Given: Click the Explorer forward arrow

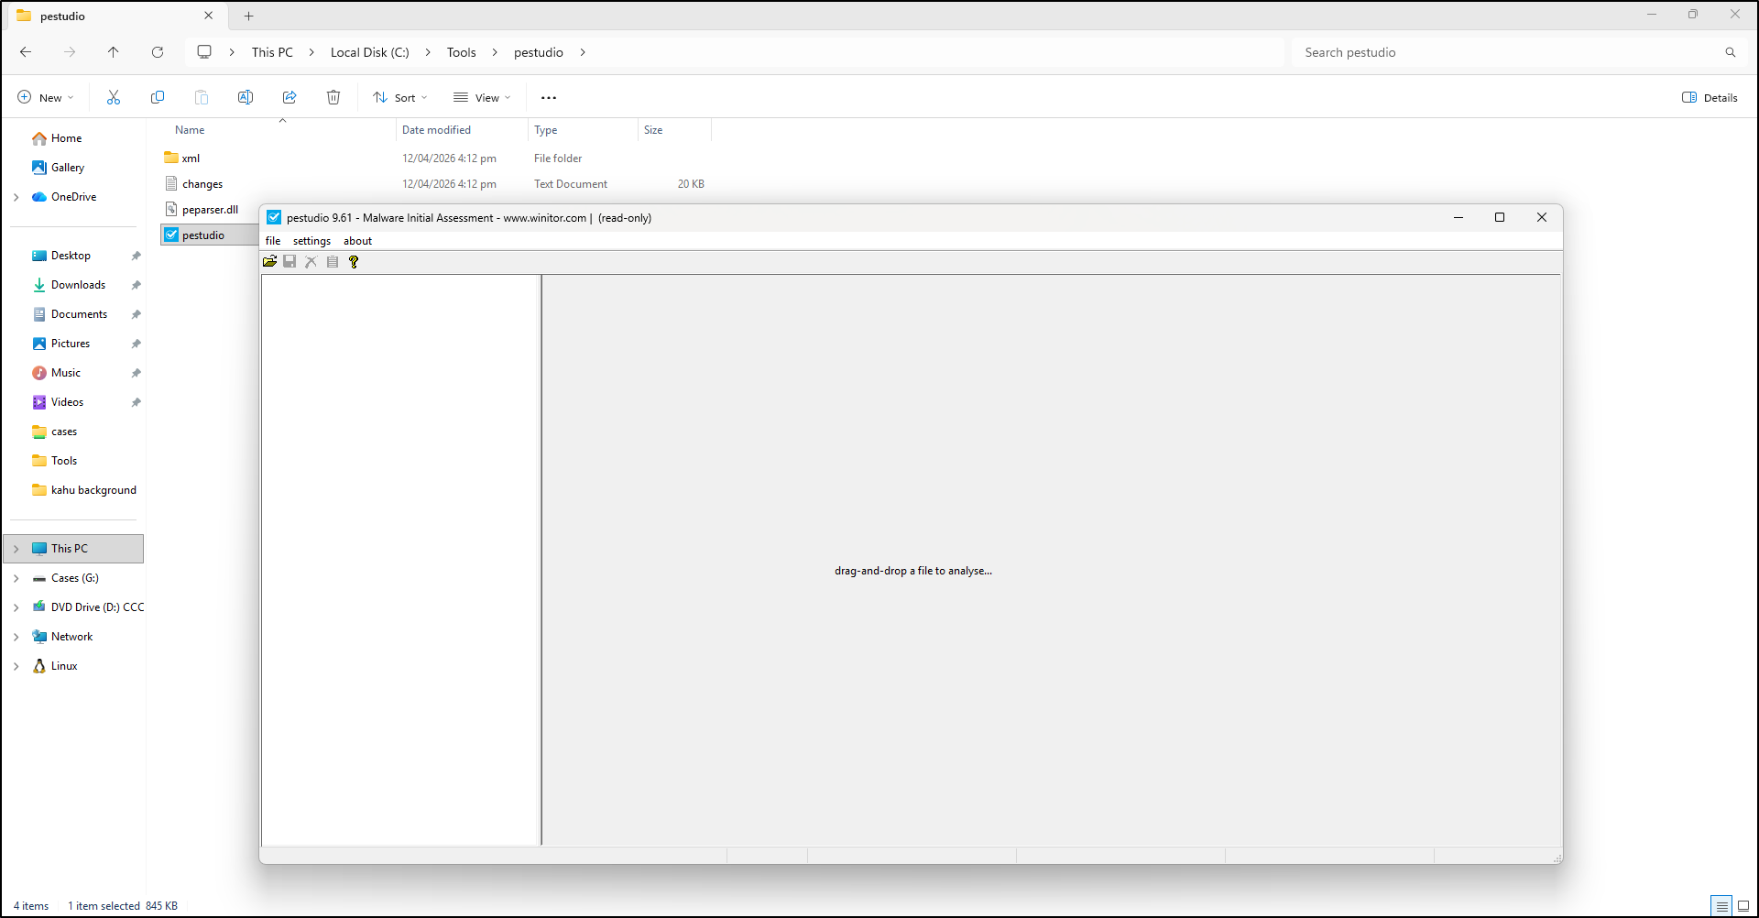Looking at the screenshot, I should pos(70,52).
